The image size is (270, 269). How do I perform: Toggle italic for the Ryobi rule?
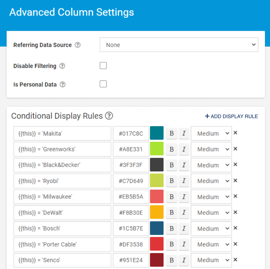tap(184, 181)
